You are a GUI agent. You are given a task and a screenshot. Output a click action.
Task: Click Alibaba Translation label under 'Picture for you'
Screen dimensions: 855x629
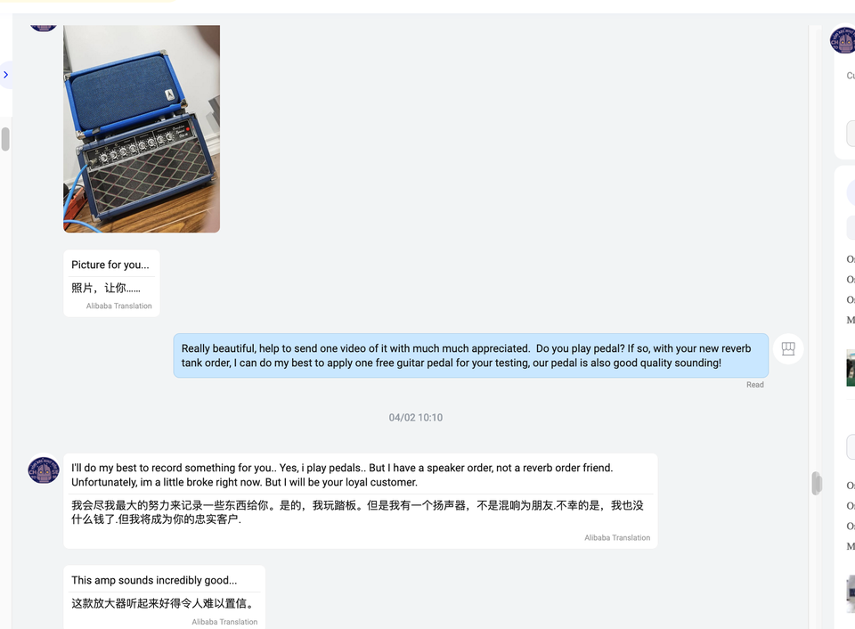click(x=118, y=306)
